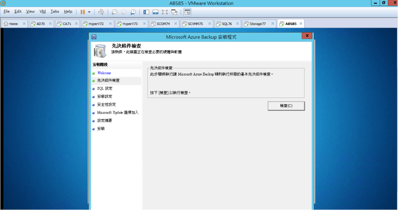Switch to the HyperV72 tab
The image size is (398, 210).
coord(96,24)
